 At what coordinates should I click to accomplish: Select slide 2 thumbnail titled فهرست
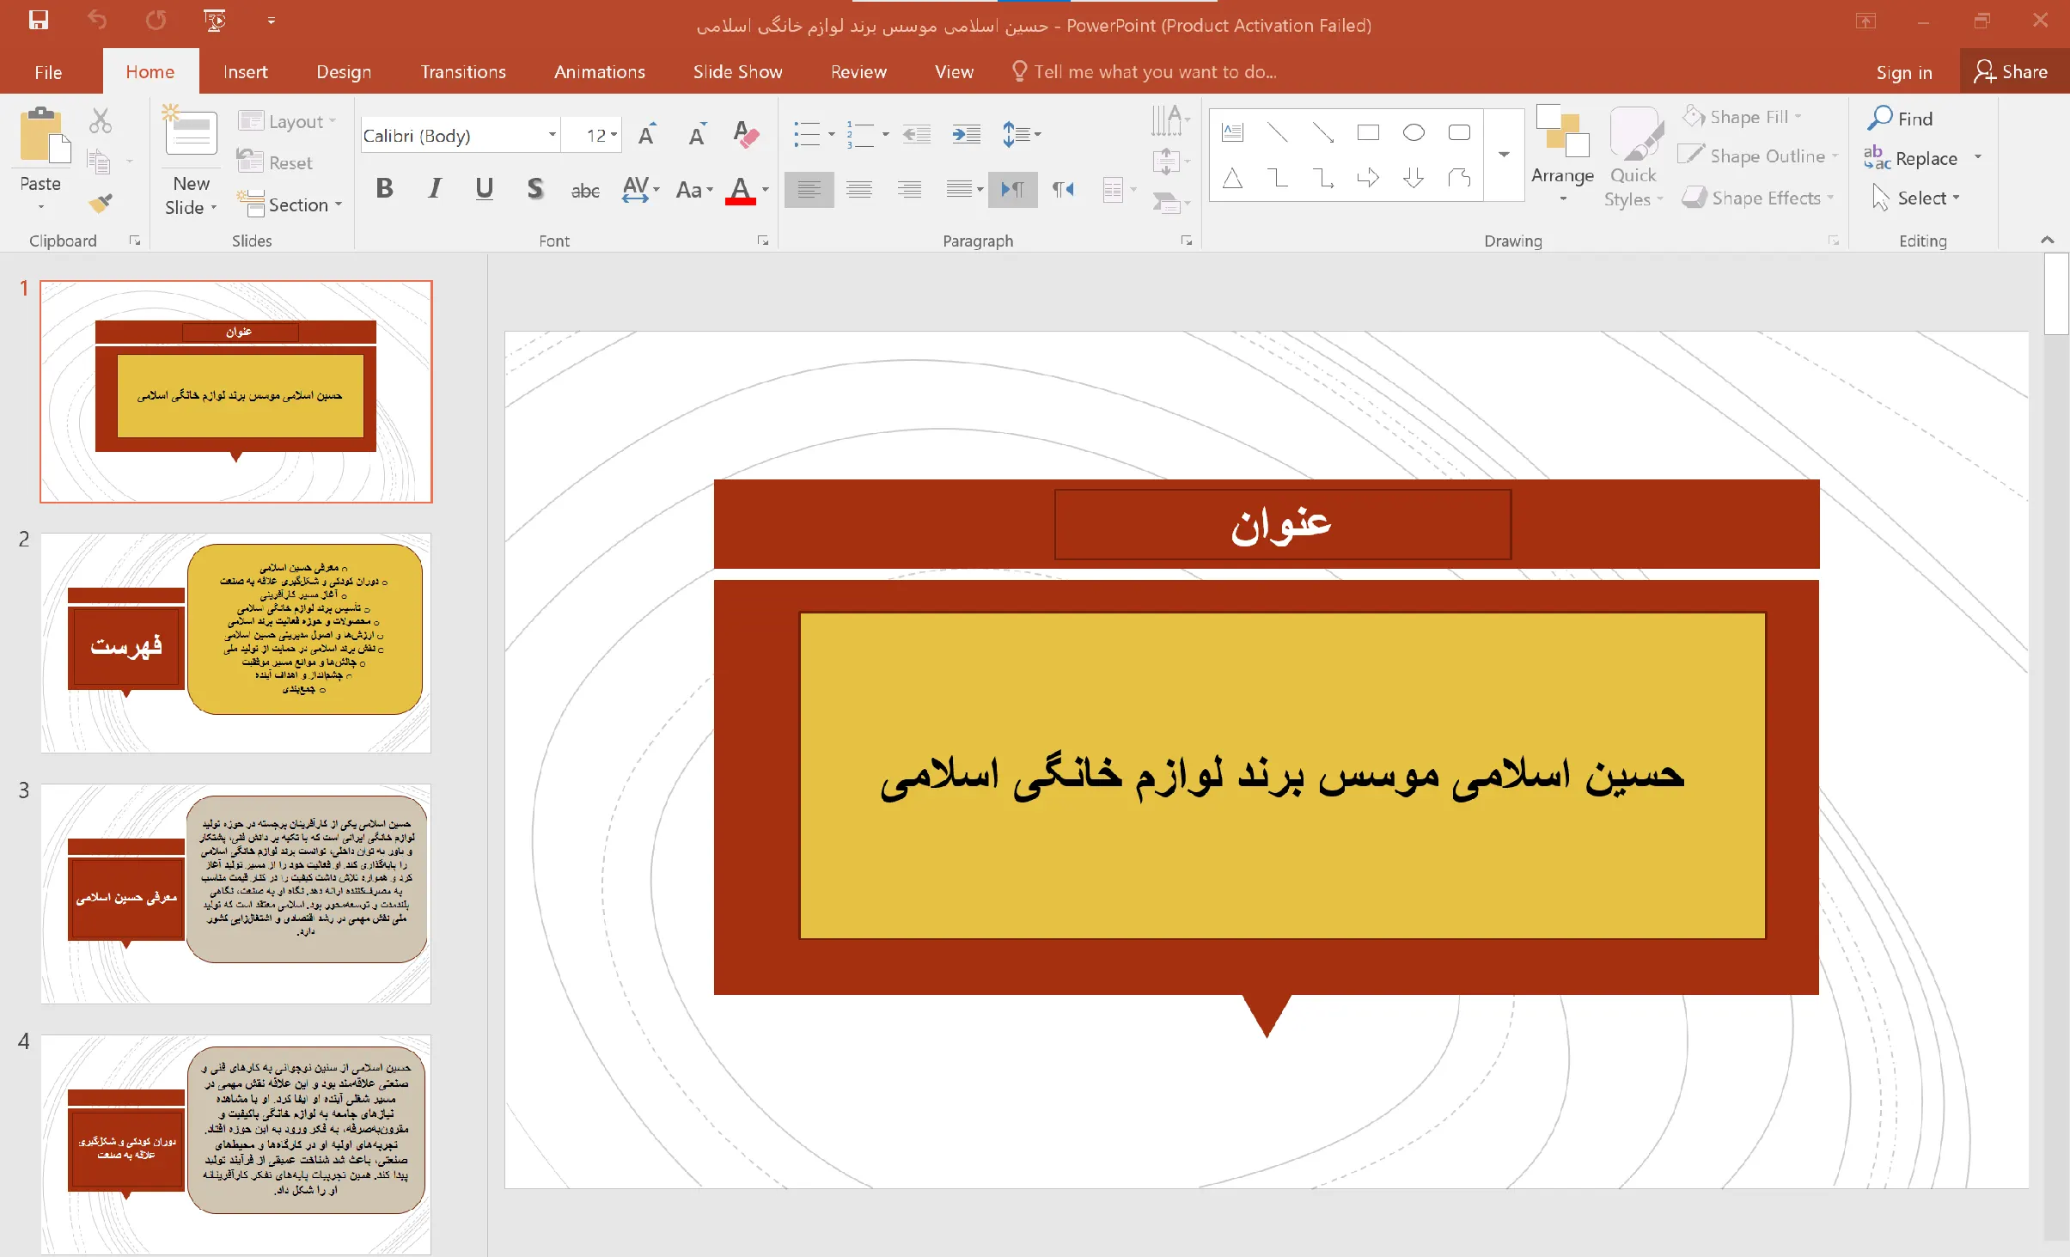236,643
